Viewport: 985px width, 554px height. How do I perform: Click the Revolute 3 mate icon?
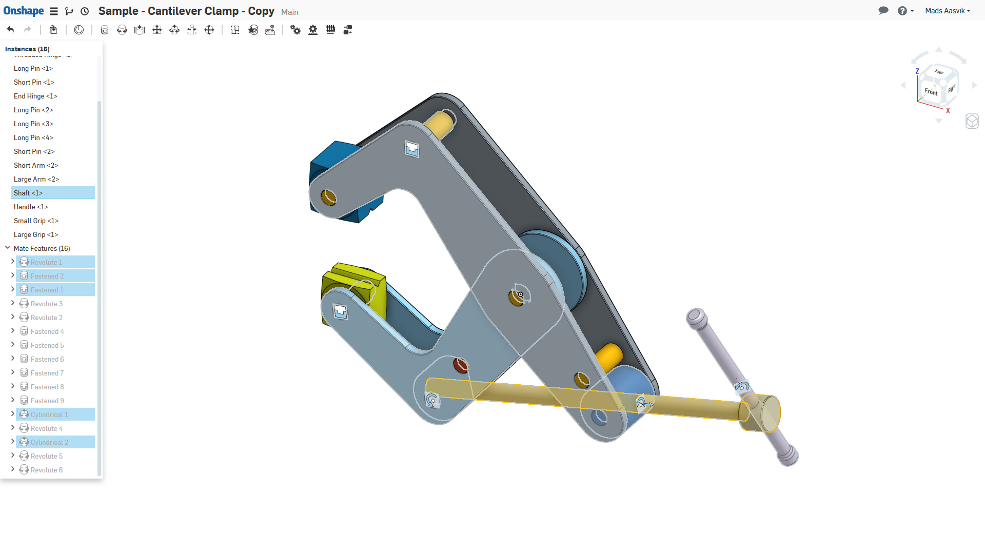click(x=25, y=303)
